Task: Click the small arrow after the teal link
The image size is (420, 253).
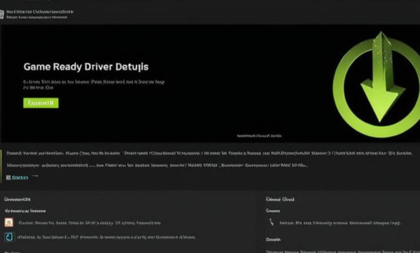Action: pos(35,176)
